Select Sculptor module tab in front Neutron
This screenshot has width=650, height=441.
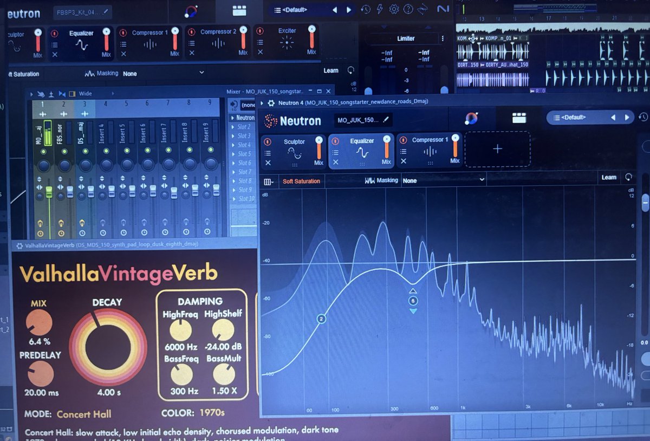294,152
